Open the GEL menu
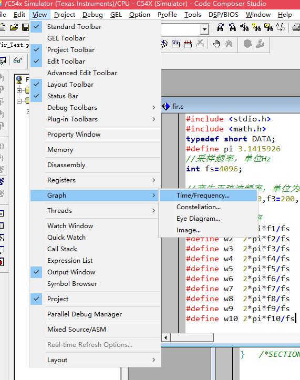Image resolution: width=300 pixels, height=380 pixels. (x=116, y=15)
